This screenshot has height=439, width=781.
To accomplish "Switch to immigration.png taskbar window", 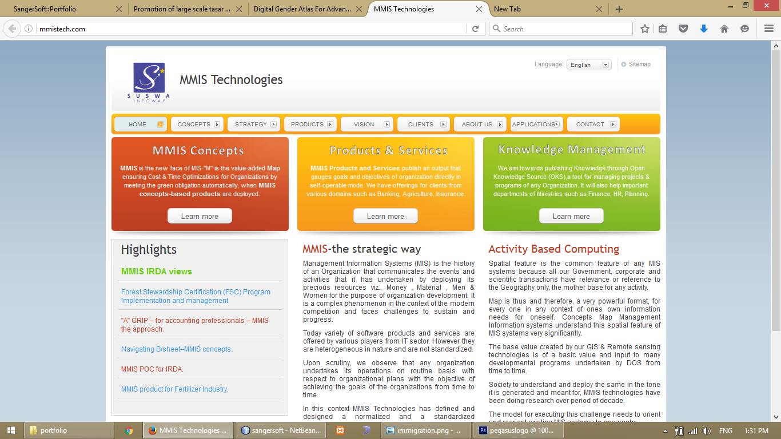I will click(425, 430).
